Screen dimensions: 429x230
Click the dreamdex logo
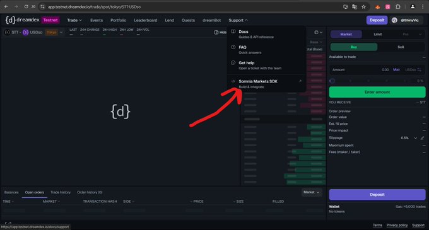[x=23, y=20]
